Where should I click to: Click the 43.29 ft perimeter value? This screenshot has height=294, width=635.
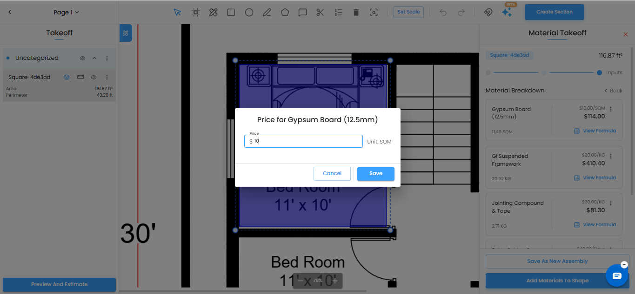coord(105,95)
